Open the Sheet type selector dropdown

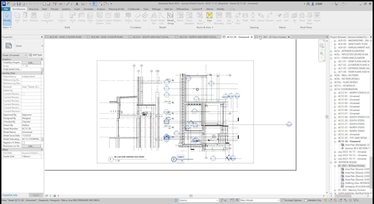coord(23,46)
